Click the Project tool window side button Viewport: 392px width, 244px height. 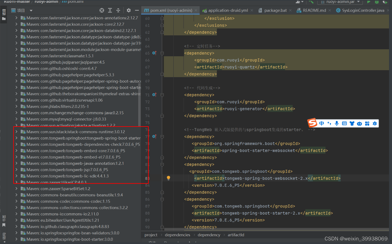pyautogui.click(x=4, y=15)
